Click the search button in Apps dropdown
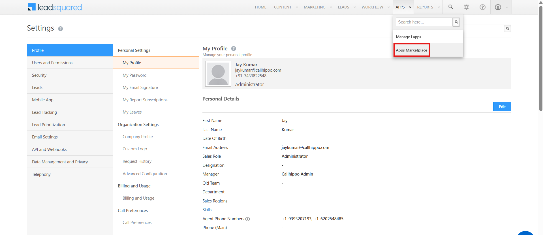The image size is (543, 235). (456, 22)
